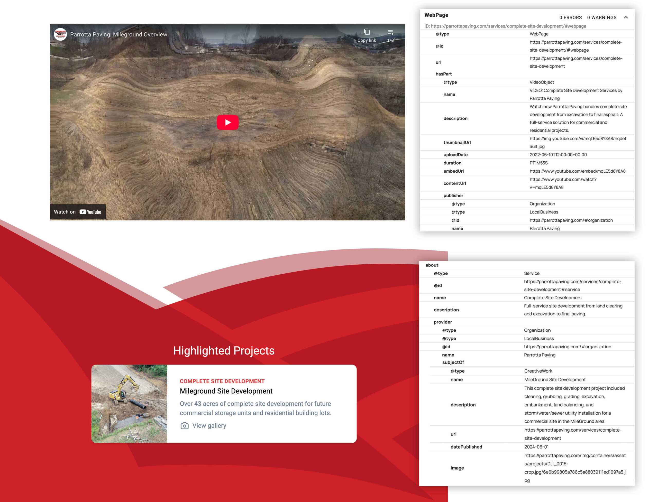This screenshot has width=658, height=502.
Task: Select the thumbnailUrl value img.youtube.com
Action: 578,143
